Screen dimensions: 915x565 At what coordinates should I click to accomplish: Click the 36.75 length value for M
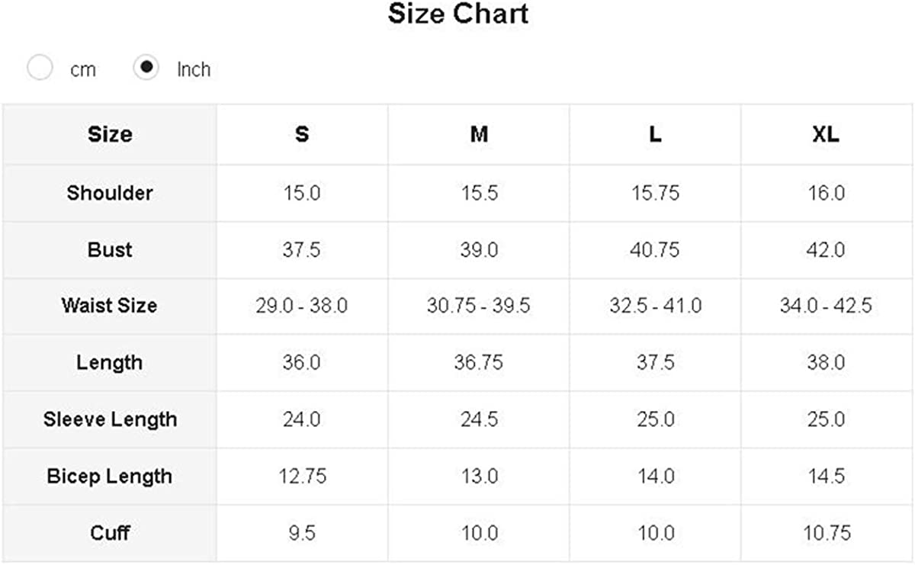click(x=479, y=362)
